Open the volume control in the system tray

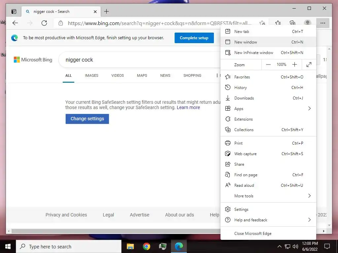tap(295, 246)
